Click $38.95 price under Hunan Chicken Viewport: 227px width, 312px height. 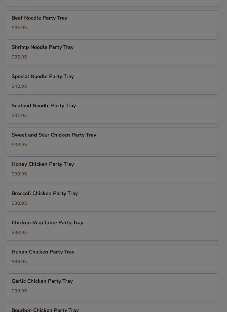(x=19, y=262)
